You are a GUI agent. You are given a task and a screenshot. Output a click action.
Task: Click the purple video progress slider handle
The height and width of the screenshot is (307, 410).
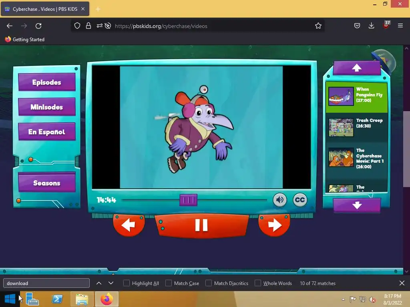[x=188, y=200]
